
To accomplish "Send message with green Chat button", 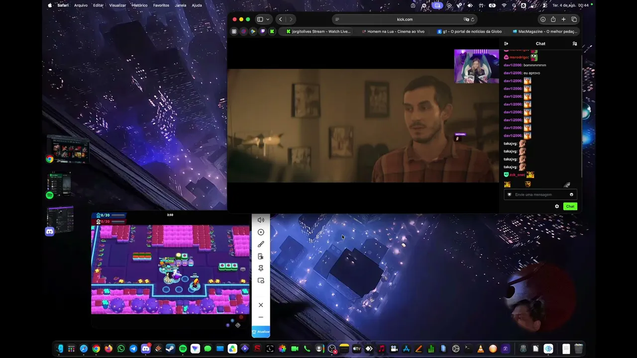I will pos(570,206).
